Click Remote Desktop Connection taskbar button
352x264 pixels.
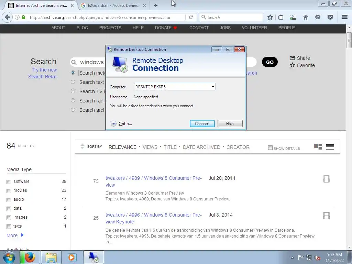(94, 257)
